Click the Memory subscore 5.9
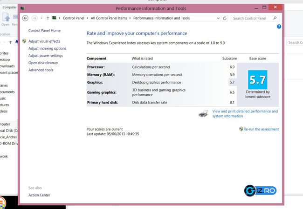The image size is (303, 209). pyautogui.click(x=232, y=75)
